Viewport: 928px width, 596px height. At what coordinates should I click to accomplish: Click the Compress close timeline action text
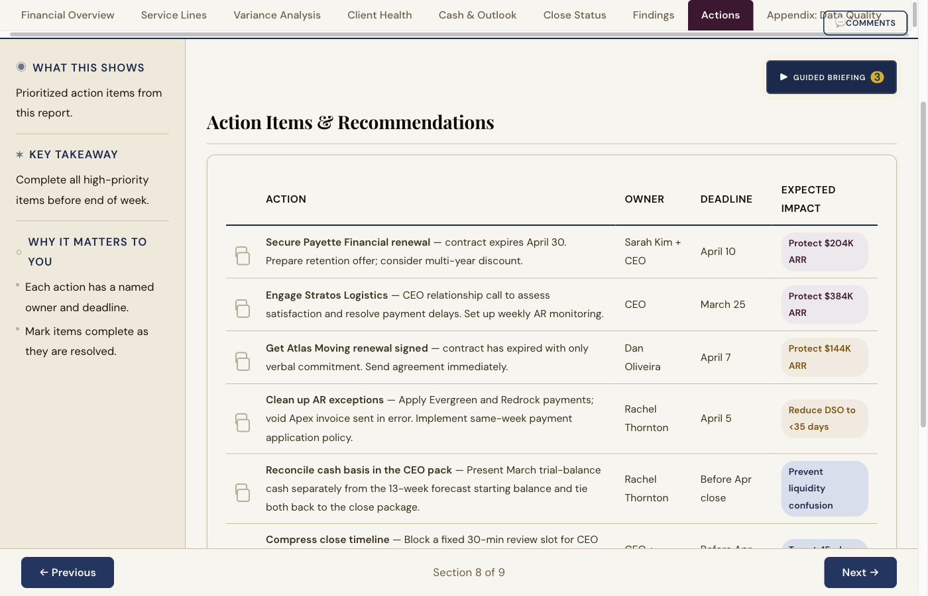tap(432, 540)
